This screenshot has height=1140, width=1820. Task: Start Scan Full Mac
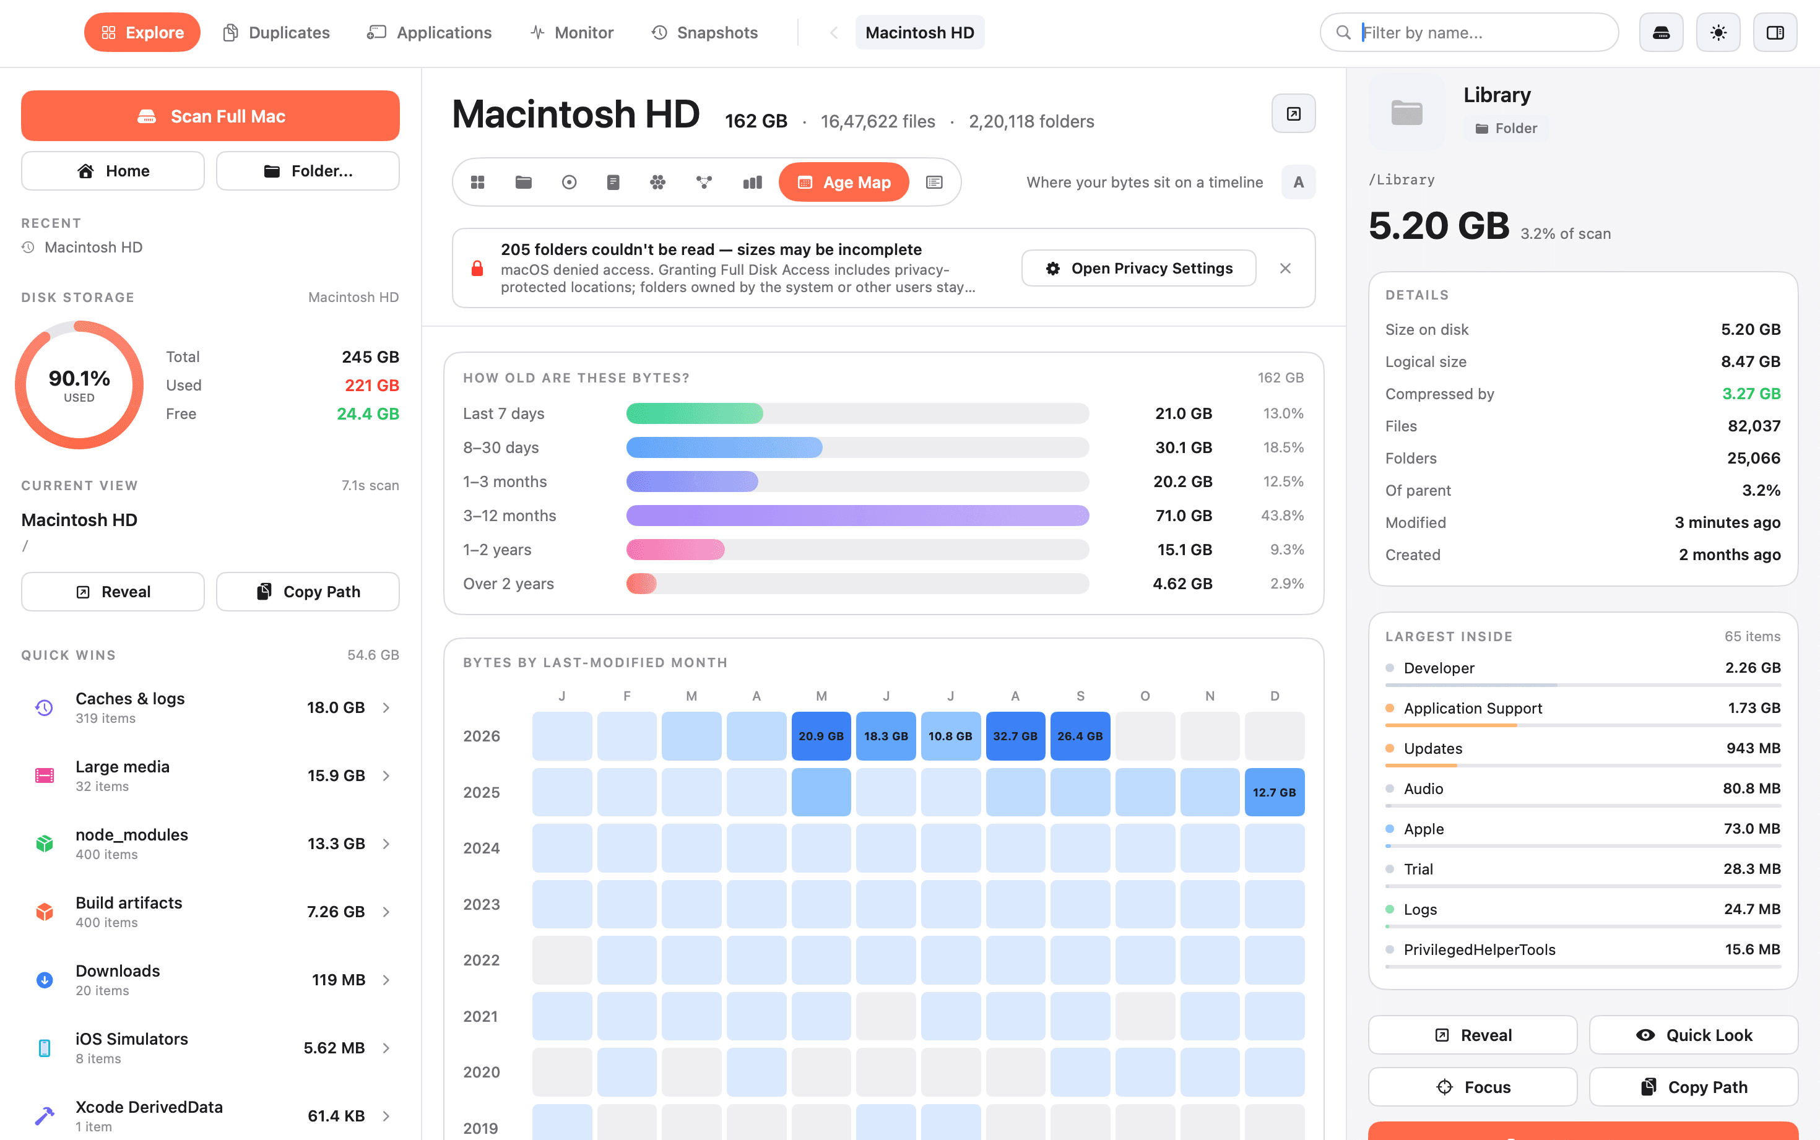210,116
